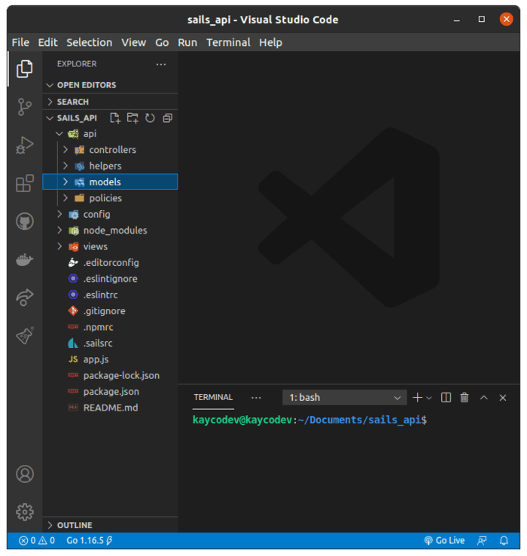Show errors and warnings count
The height and width of the screenshot is (556, 527).
tap(37, 541)
